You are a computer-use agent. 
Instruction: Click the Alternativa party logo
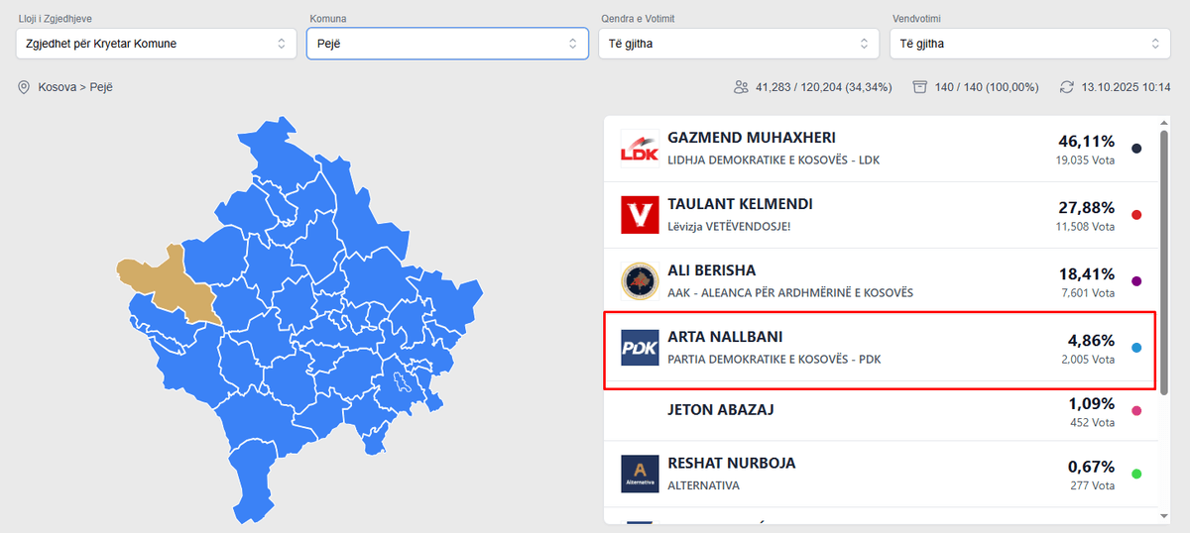(640, 474)
